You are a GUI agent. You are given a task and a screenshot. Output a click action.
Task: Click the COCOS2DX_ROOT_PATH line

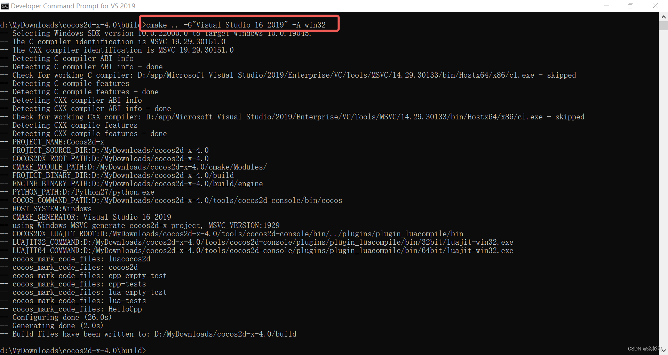(x=104, y=159)
